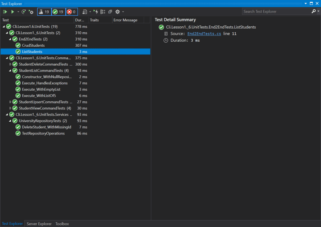Viewport: 321px width, 227px height.
Task: Expand the StudentViewCommandTests node
Action: [10, 108]
